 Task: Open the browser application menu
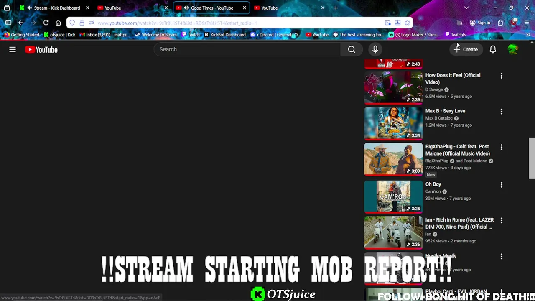pyautogui.click(x=527, y=23)
